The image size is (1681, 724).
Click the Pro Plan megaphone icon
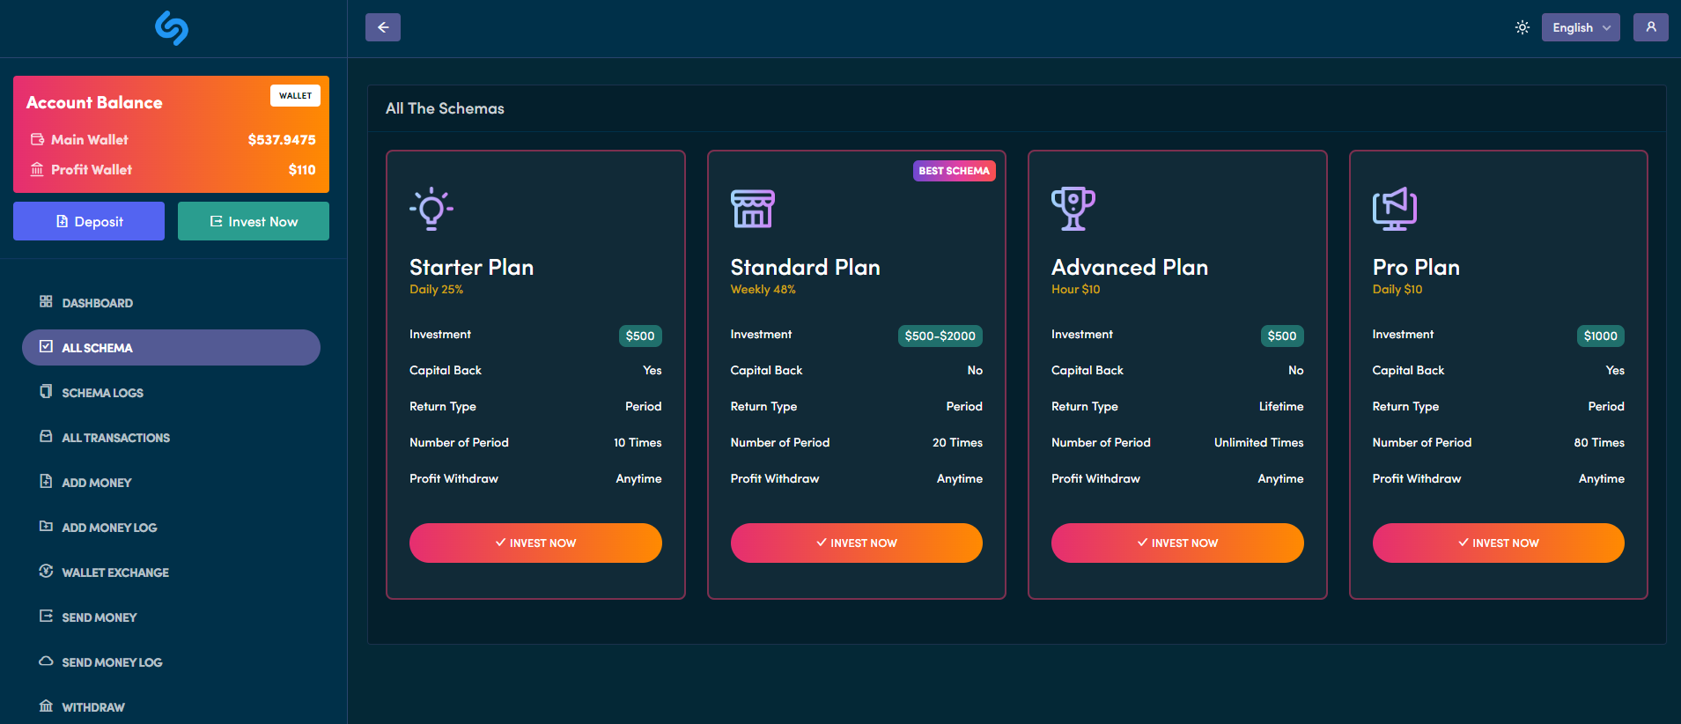tap(1394, 209)
